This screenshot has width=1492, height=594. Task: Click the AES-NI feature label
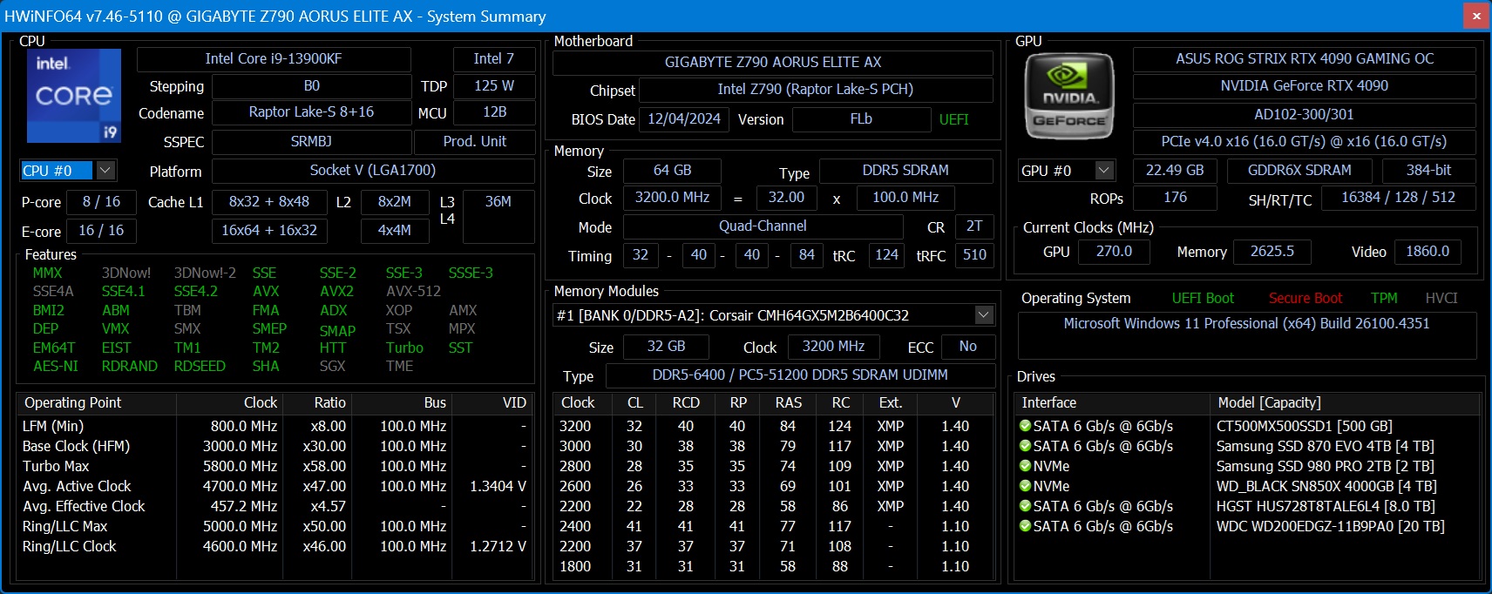[56, 366]
